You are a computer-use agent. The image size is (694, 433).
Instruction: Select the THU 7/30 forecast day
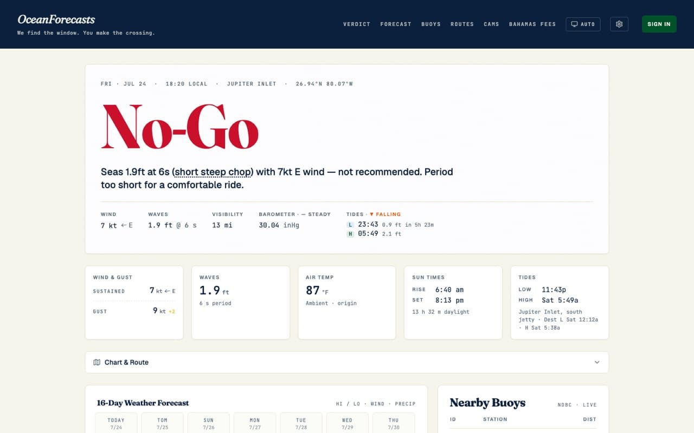pyautogui.click(x=394, y=423)
